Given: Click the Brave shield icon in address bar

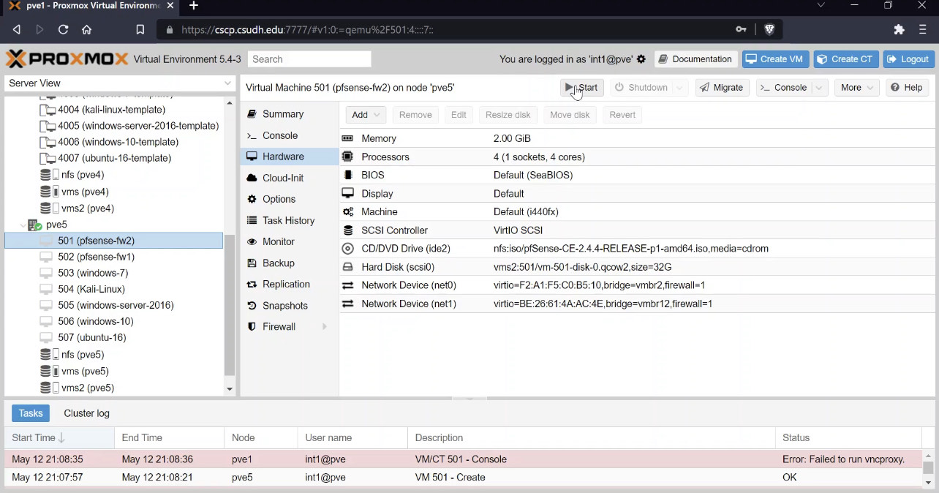Looking at the screenshot, I should click(769, 30).
